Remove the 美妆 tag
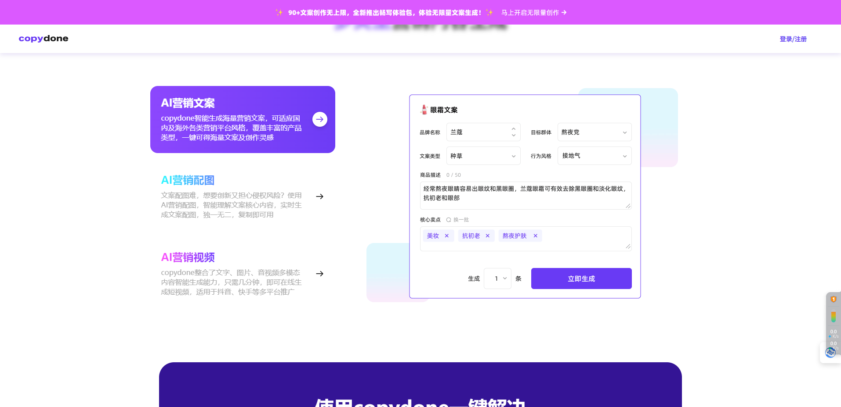 coord(446,236)
